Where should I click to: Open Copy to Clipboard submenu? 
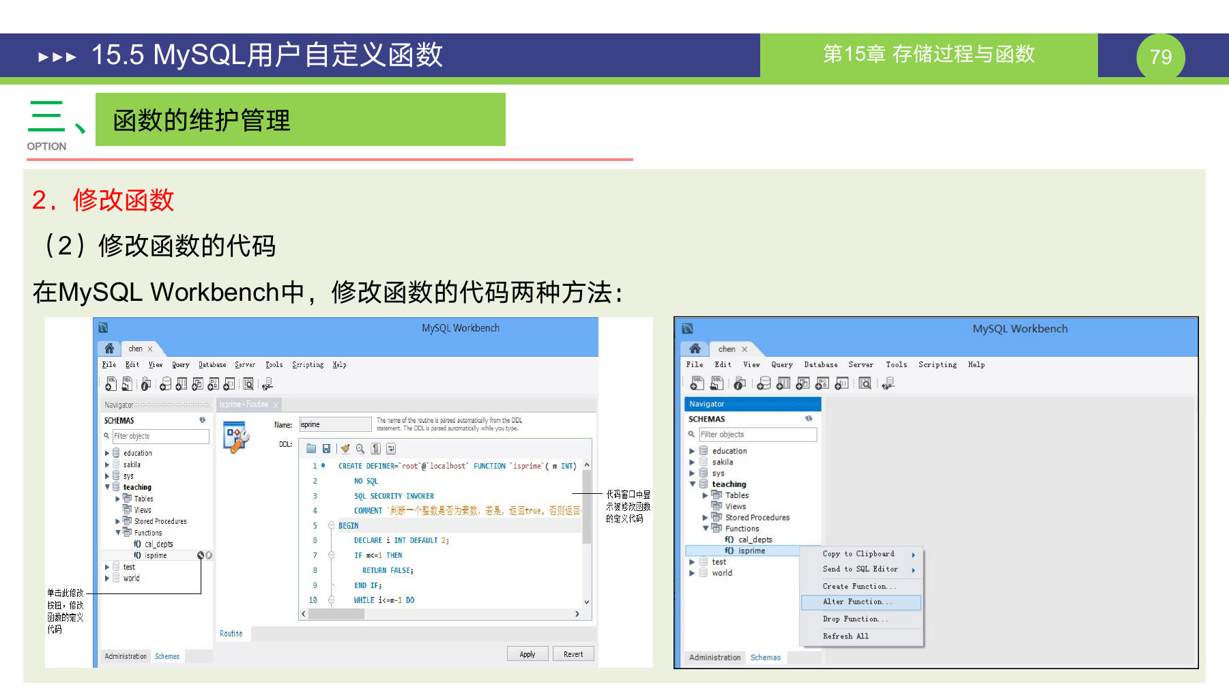click(x=861, y=554)
